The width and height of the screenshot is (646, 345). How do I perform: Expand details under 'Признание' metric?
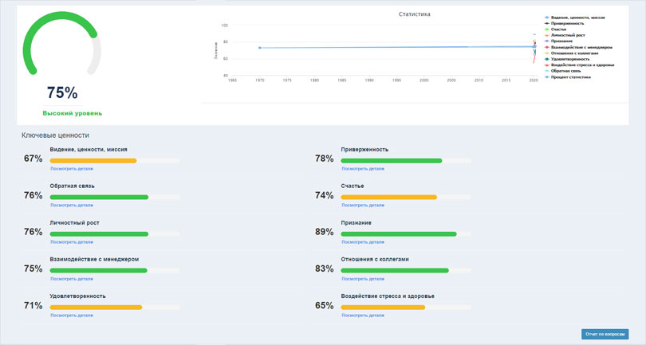(363, 242)
